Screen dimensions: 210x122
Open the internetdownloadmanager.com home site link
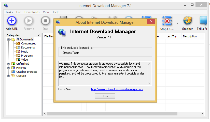[117, 89]
